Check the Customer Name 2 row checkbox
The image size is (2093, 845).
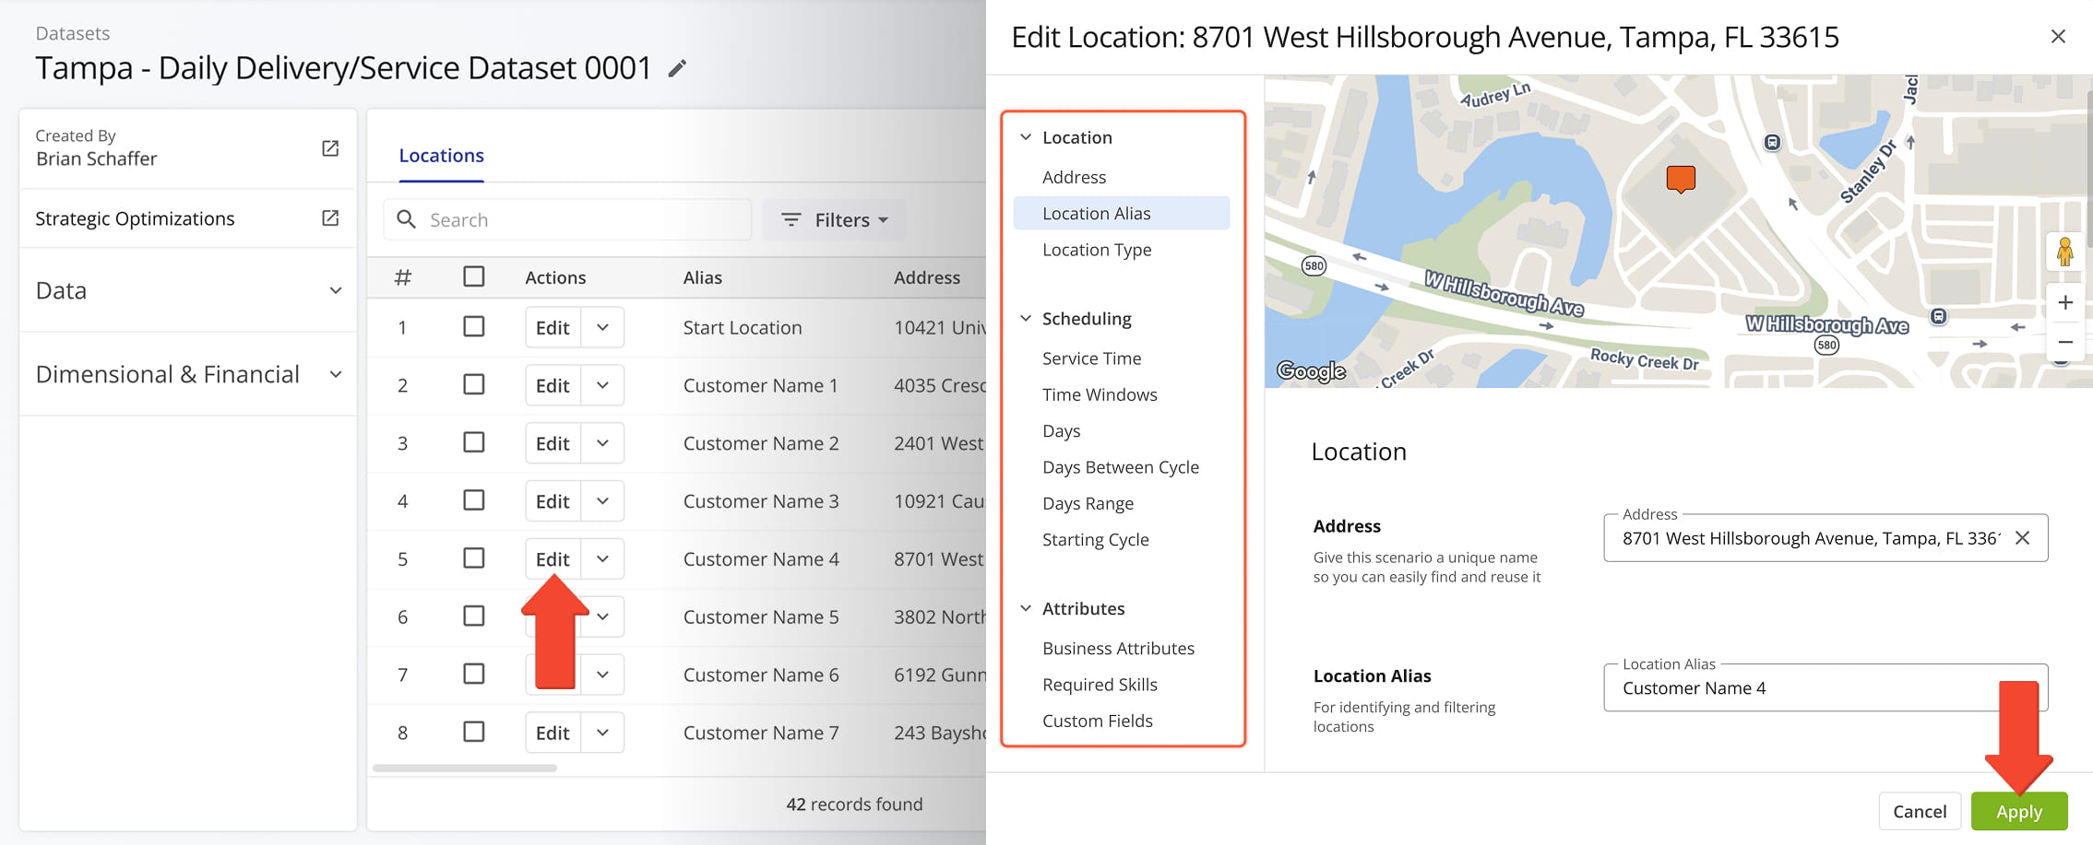(x=474, y=442)
